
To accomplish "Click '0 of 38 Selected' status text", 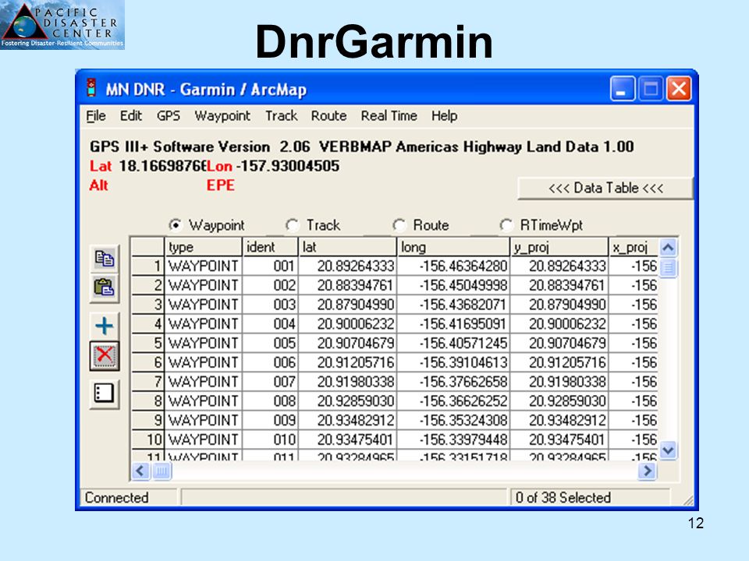I will click(x=563, y=498).
